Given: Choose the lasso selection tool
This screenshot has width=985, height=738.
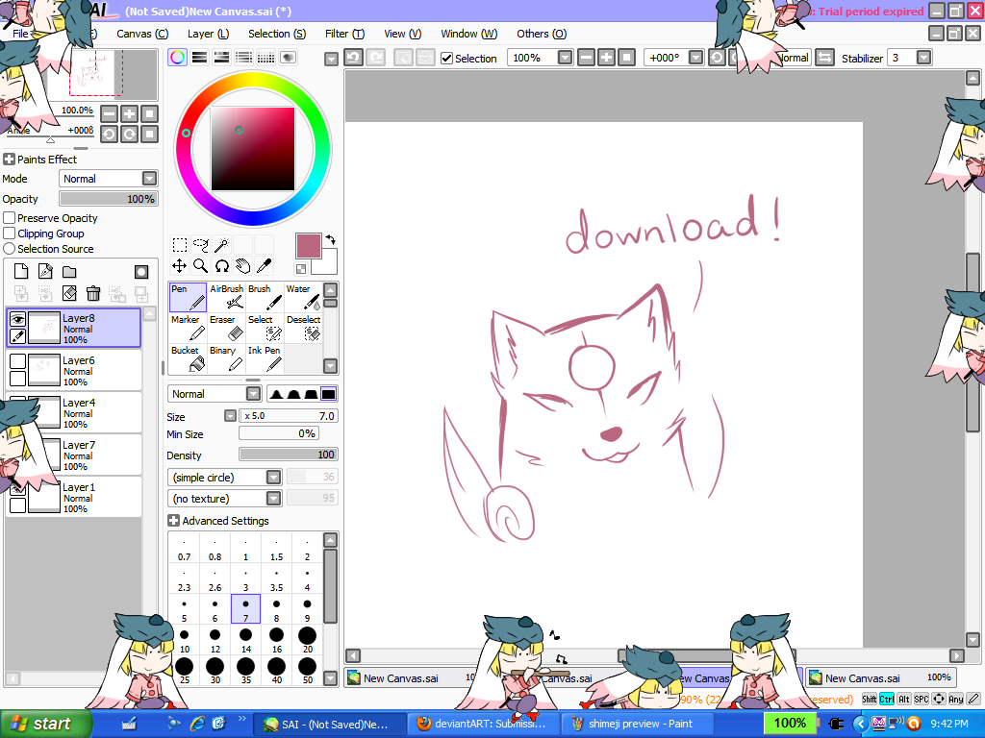Looking at the screenshot, I should pos(201,245).
